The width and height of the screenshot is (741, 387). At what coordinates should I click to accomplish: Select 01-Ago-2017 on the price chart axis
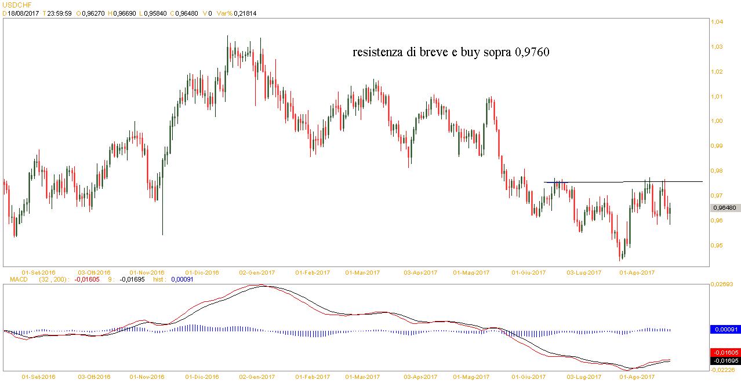click(638, 272)
